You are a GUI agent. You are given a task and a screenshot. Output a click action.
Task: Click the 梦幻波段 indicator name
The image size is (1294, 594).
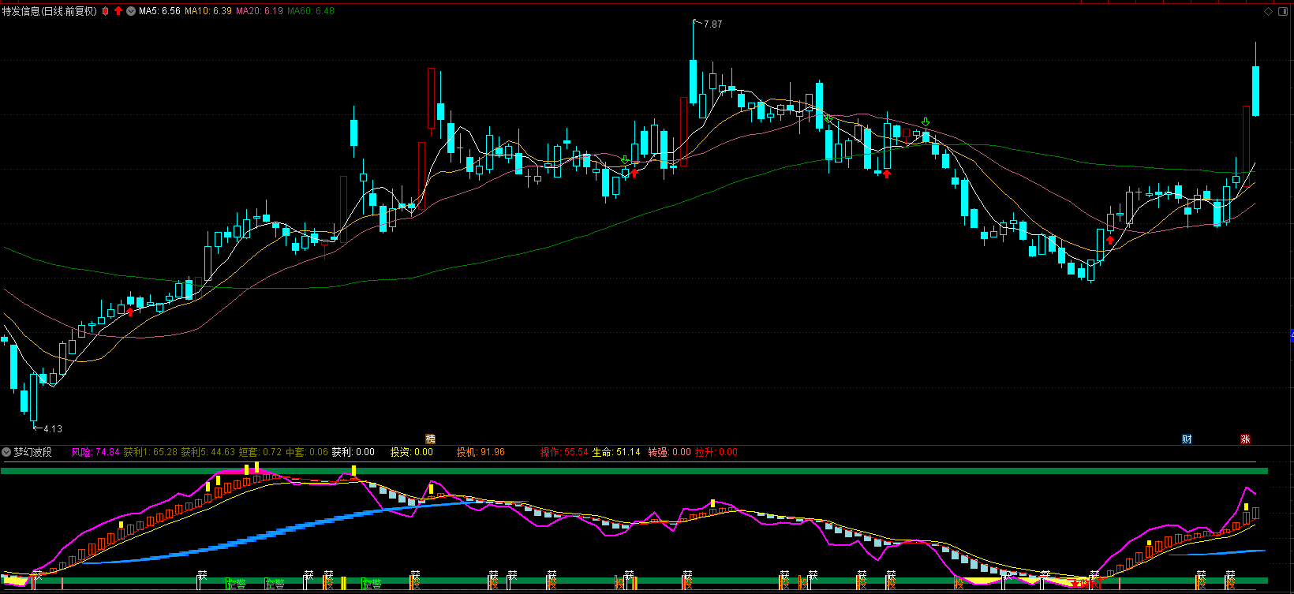tap(32, 452)
